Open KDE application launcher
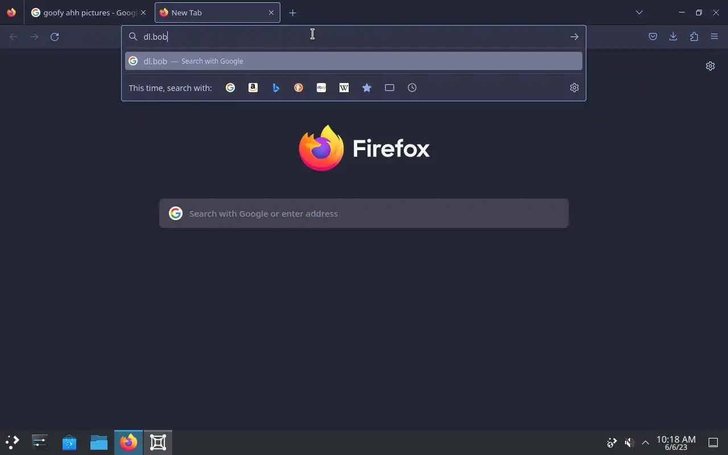 coord(13,442)
